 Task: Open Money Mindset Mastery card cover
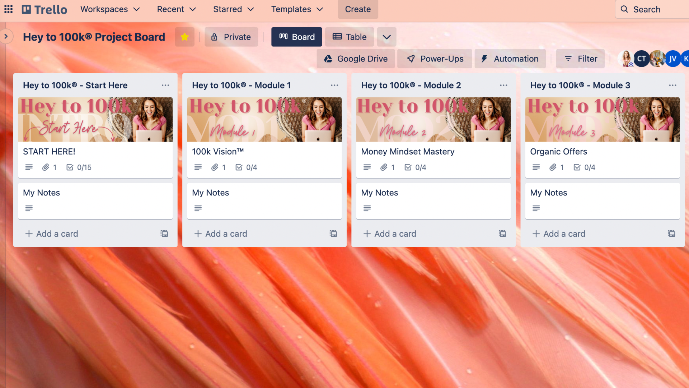pyautogui.click(x=433, y=120)
